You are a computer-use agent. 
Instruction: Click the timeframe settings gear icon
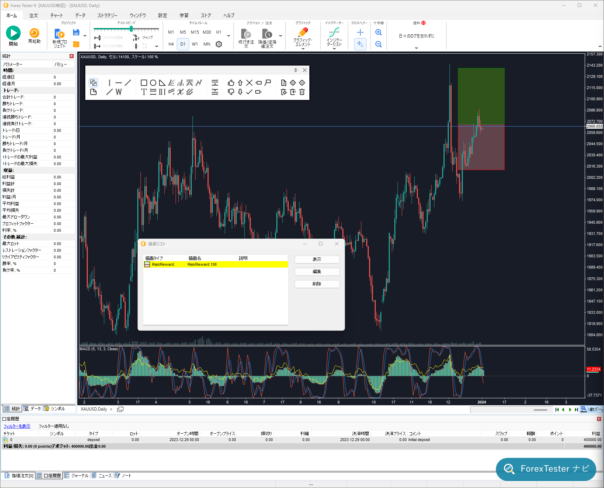pos(219,44)
